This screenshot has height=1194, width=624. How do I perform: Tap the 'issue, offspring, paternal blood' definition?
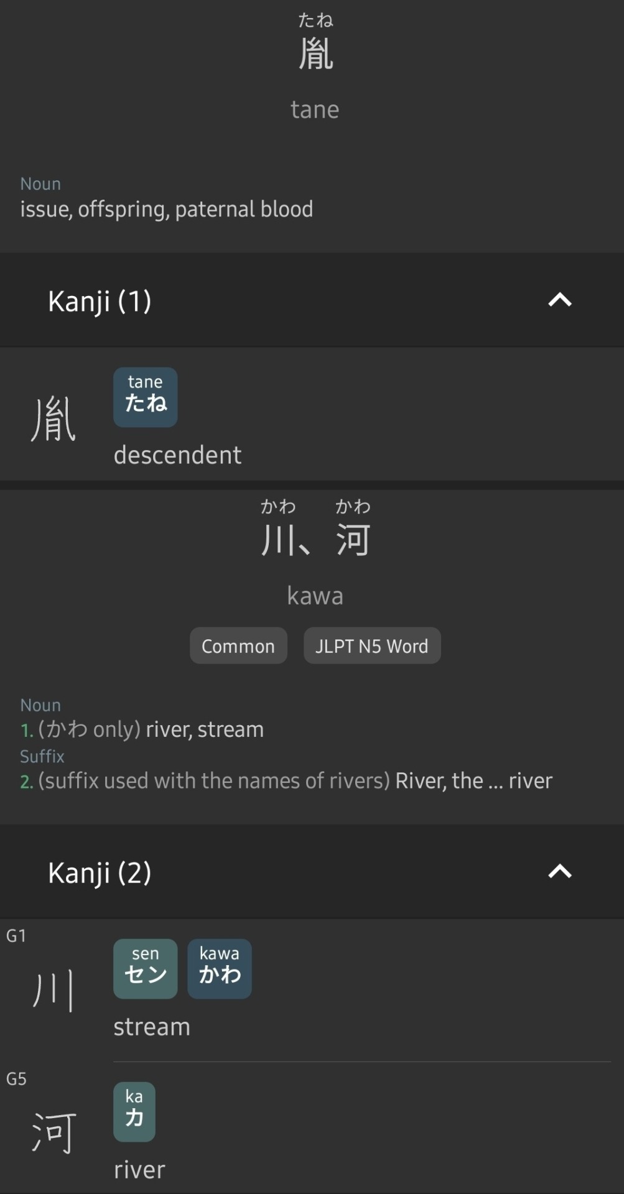[167, 209]
